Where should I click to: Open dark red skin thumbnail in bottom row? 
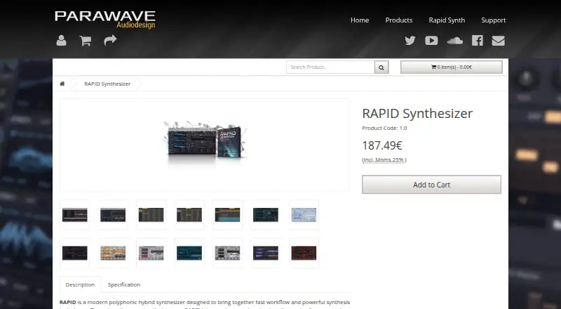(x=304, y=253)
